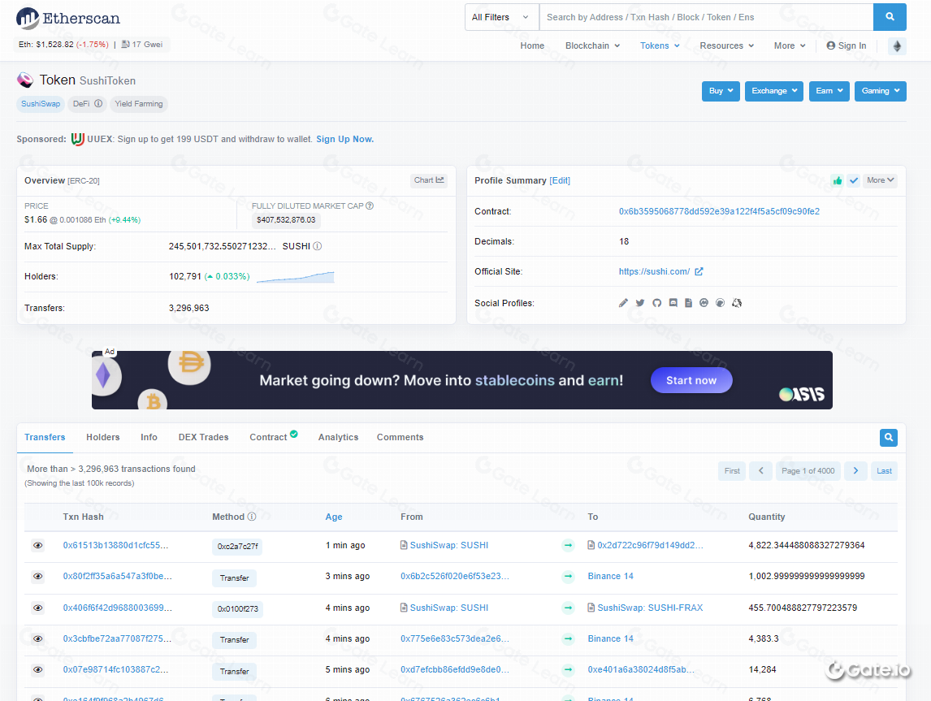Click the Start now button in ad banner
This screenshot has height=701, width=931.
coord(691,380)
